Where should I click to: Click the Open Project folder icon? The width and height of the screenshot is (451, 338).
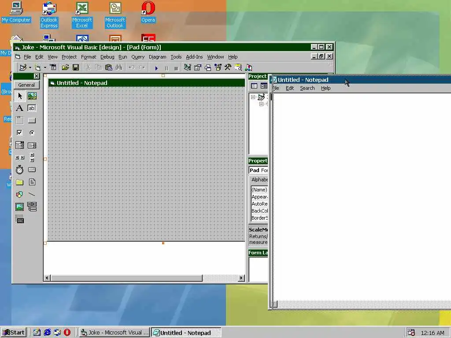pos(65,67)
